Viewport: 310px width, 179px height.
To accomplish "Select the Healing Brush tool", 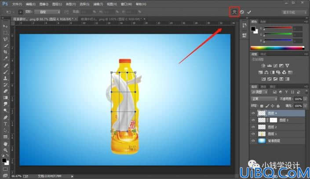I will click(x=5, y=65).
